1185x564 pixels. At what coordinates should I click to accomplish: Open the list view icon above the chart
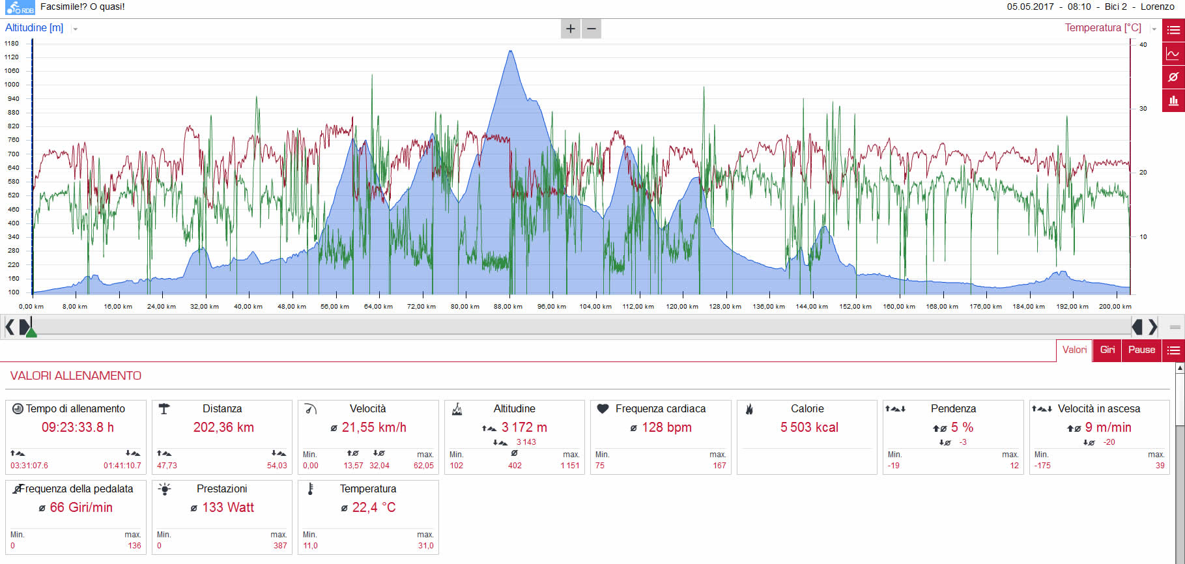point(1173,30)
